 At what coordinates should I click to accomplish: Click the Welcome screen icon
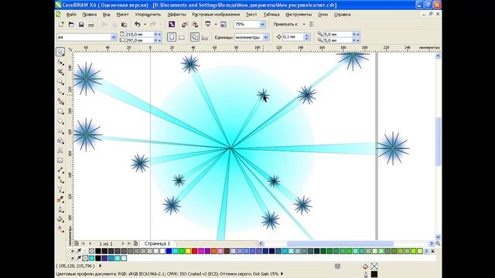point(224,24)
